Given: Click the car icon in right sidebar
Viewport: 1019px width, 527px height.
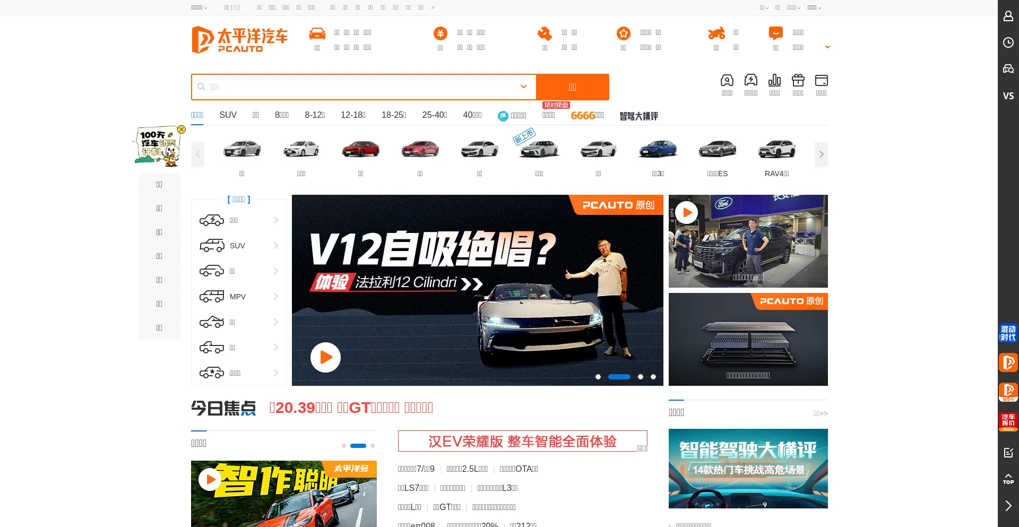Looking at the screenshot, I should pyautogui.click(x=1008, y=69).
